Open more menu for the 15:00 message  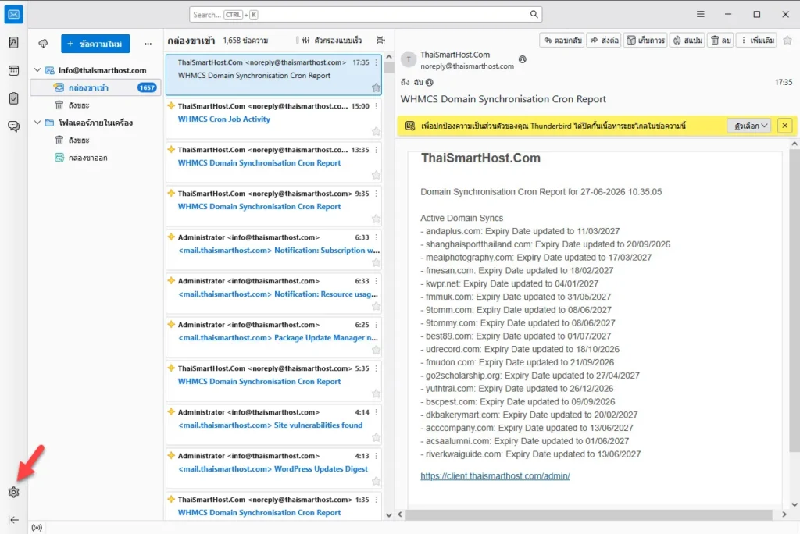377,106
